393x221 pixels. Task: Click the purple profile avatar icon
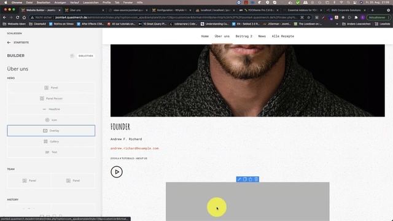[x=363, y=17]
